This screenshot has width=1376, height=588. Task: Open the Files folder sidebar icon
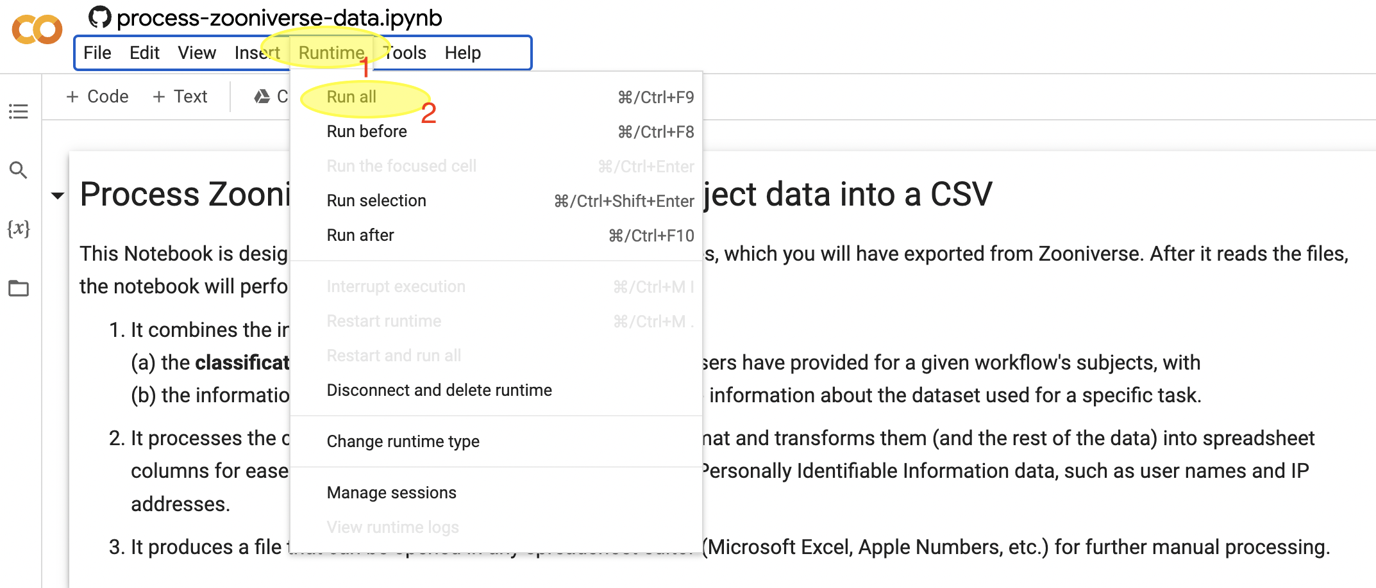click(x=19, y=288)
